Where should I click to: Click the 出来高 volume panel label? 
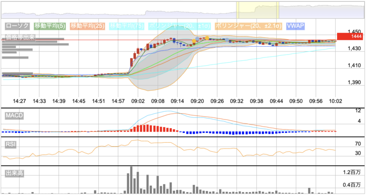(x=14, y=173)
